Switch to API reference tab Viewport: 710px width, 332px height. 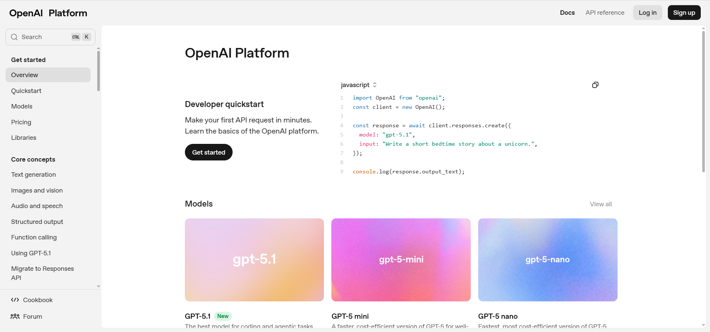point(605,13)
